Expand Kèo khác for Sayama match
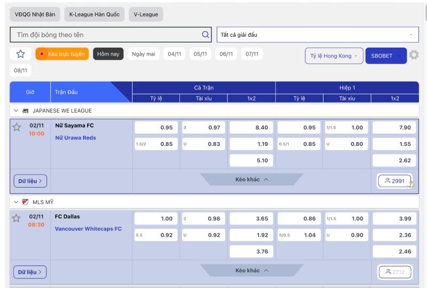The height and width of the screenshot is (288, 427). [x=251, y=180]
